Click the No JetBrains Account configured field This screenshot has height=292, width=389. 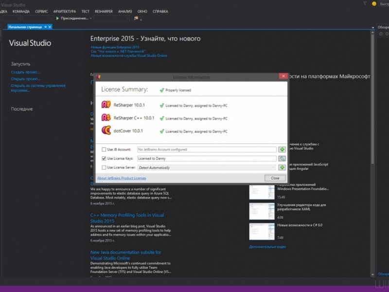207,149
